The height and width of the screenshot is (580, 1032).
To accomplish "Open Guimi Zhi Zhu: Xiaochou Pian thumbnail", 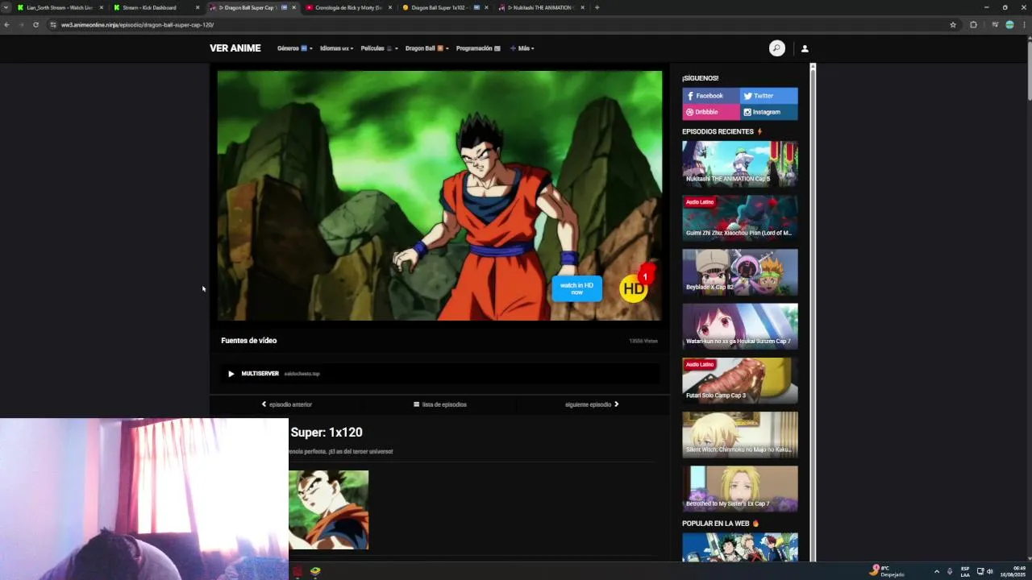I will (x=740, y=218).
